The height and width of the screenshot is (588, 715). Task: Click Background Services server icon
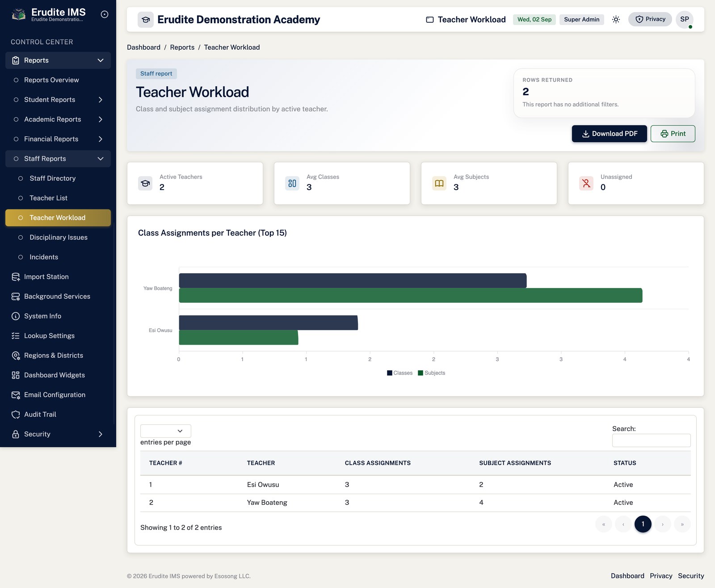click(x=16, y=296)
